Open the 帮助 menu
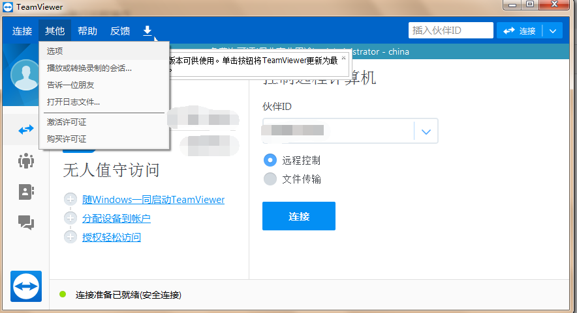577x313 pixels. [87, 31]
